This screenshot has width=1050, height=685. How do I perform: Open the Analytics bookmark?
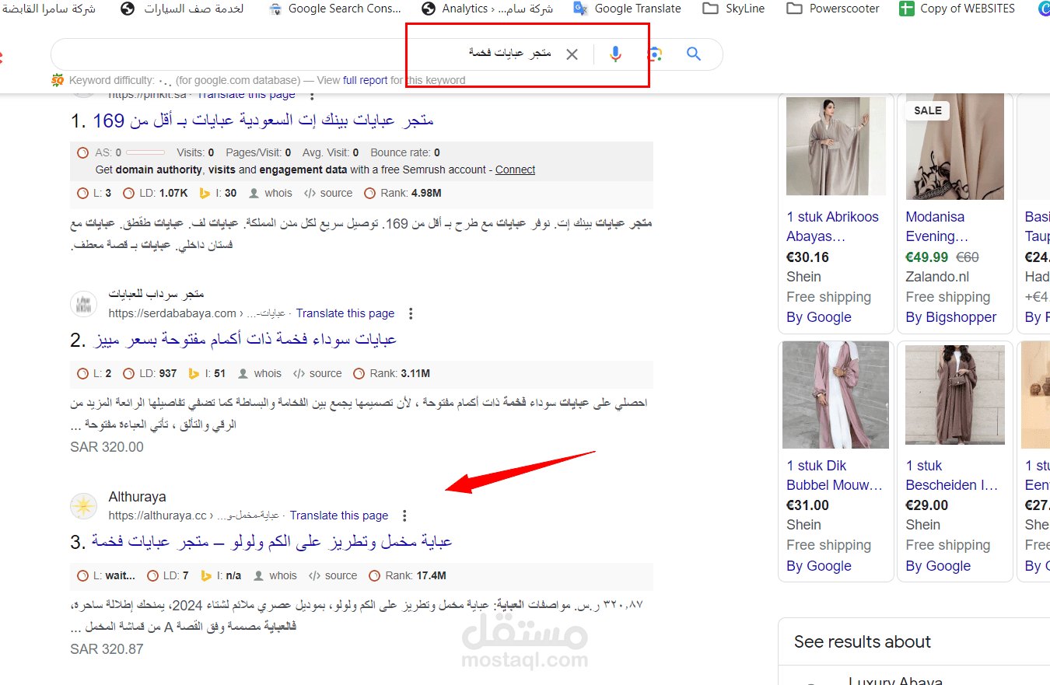[487, 9]
